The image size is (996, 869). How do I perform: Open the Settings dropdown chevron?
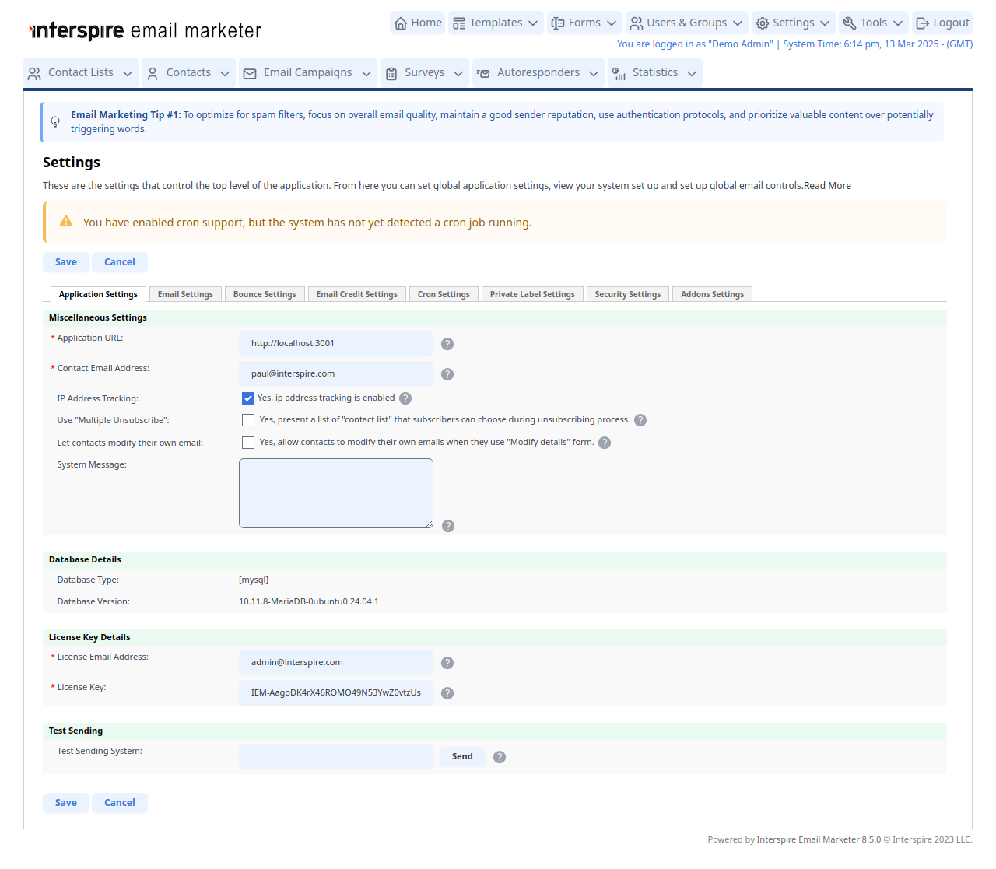pos(825,23)
